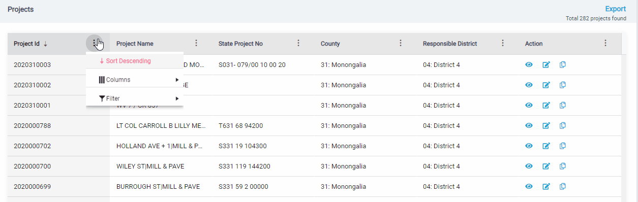Open the Filter submenu

pos(135,98)
